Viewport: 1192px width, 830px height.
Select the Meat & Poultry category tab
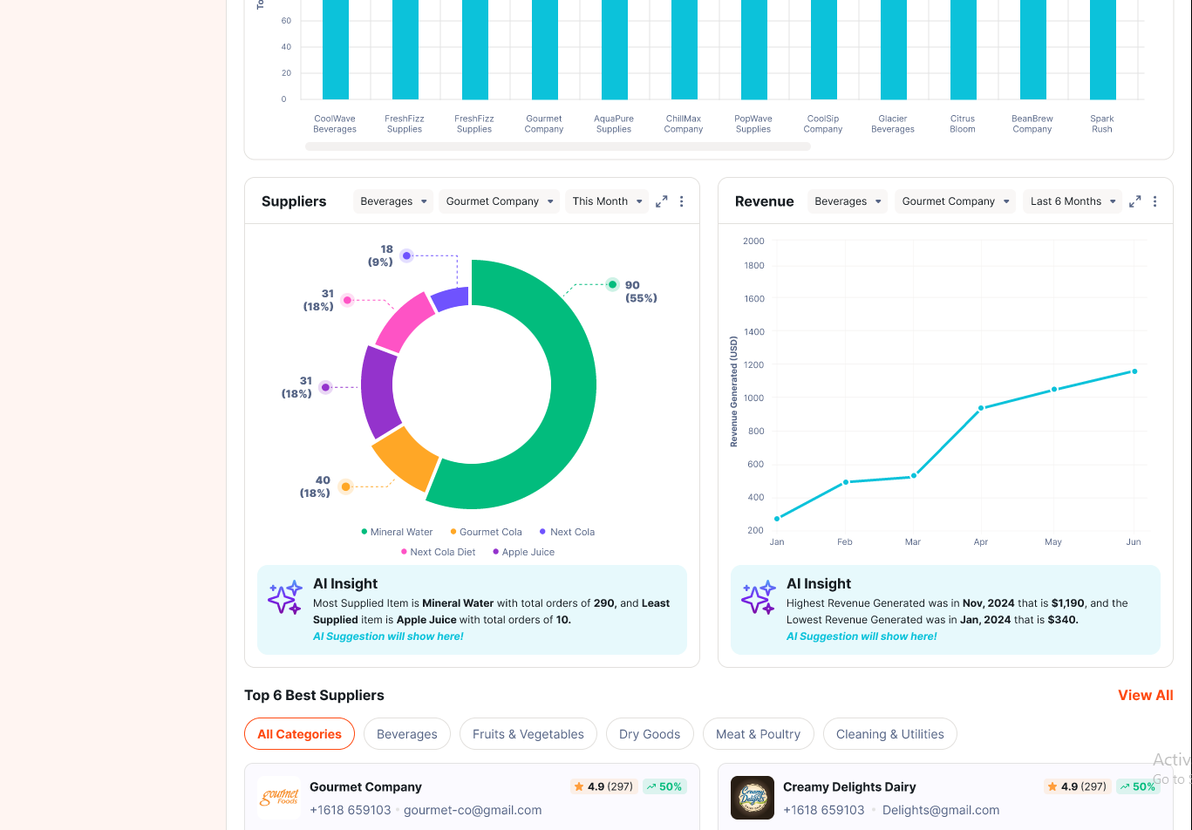click(758, 734)
